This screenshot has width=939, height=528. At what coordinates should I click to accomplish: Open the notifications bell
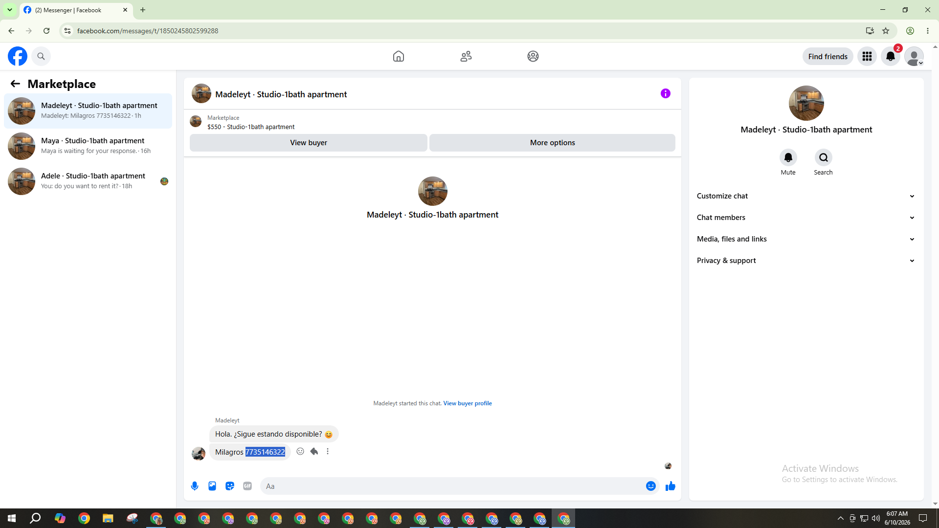click(x=891, y=56)
